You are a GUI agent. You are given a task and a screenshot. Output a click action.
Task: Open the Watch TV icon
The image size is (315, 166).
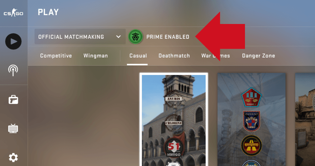13,128
